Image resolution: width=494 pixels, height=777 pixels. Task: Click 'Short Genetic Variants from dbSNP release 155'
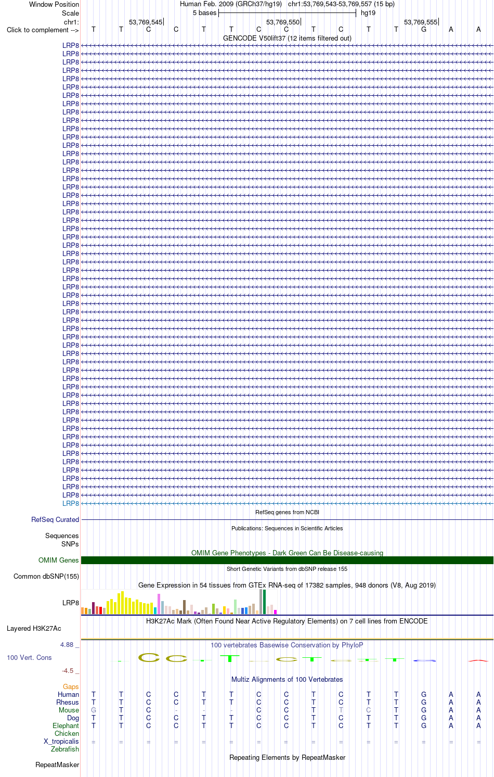tap(287, 569)
